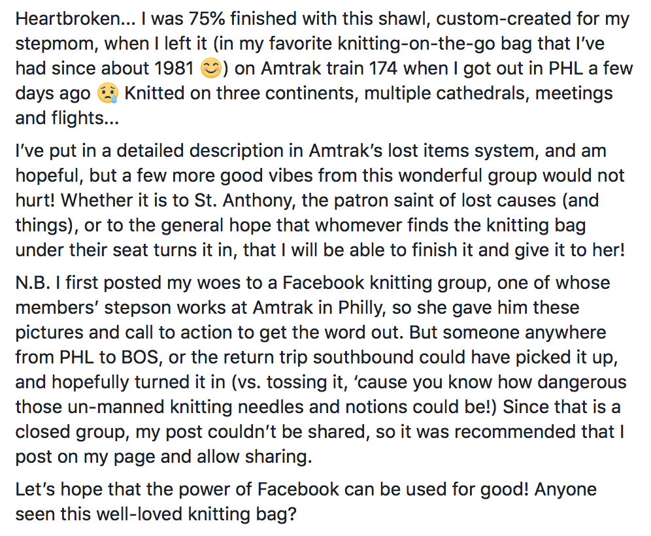Viewport: 651px width, 536px height.
Task: Click "N.B." at the third paragraph start
Action: click(34, 283)
